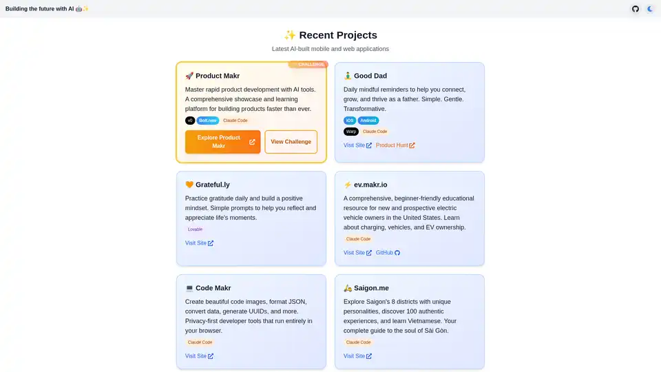This screenshot has width=661, height=372.
Task: Open the ev.makr.io Visit Site link
Action: [x=357, y=253]
